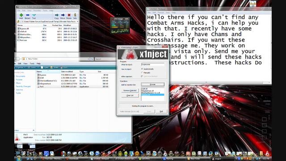This screenshot has width=286, height=161.
Task: Open the 7-Zip path dropdown arrow
Action: tap(77, 21)
